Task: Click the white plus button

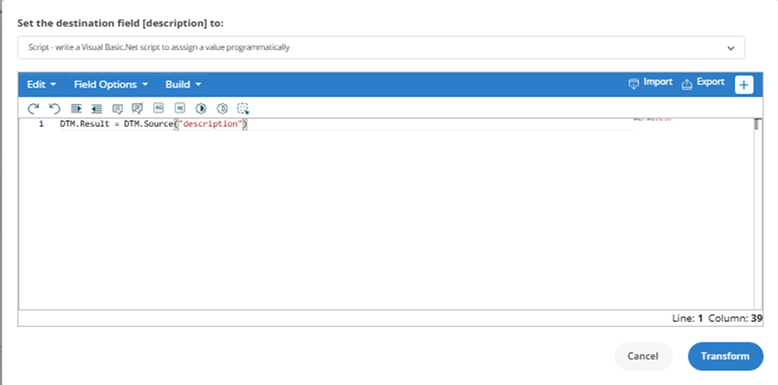Action: coord(744,85)
